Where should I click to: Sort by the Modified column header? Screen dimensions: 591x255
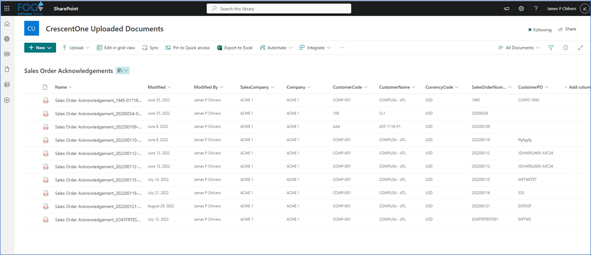click(x=157, y=87)
